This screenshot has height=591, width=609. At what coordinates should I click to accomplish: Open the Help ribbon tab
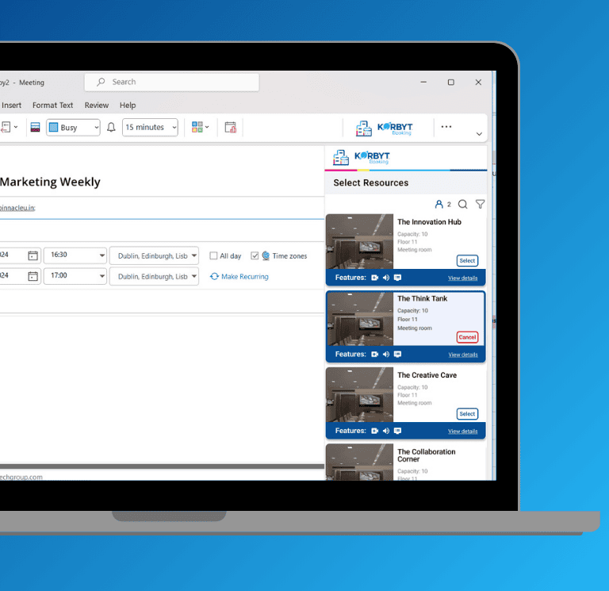128,106
